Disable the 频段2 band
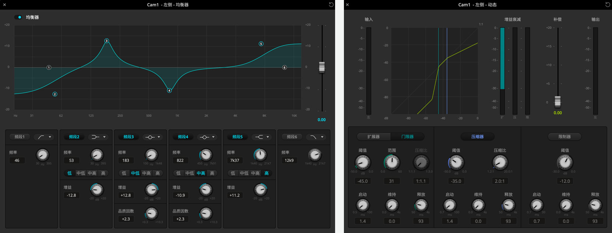Image resolution: width=612 pixels, height=233 pixels. click(74, 137)
